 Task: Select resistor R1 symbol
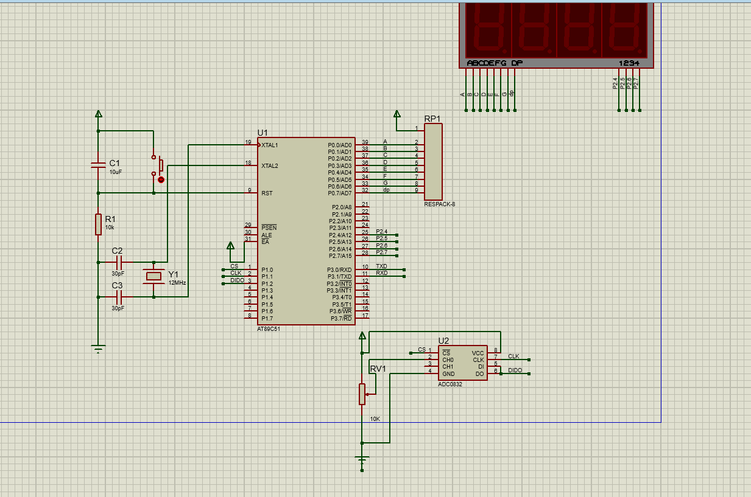(98, 224)
